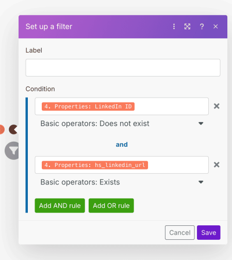The width and height of the screenshot is (232, 260).
Task: Click the orange module circle at left edge
Action: (x=2, y=129)
